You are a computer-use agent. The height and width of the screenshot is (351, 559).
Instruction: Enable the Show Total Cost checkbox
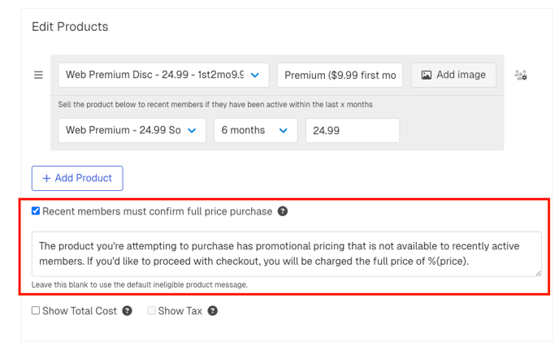(36, 311)
